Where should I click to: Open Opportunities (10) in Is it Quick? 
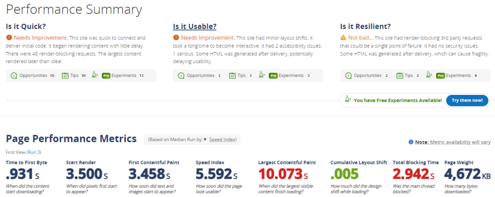pos(33,76)
